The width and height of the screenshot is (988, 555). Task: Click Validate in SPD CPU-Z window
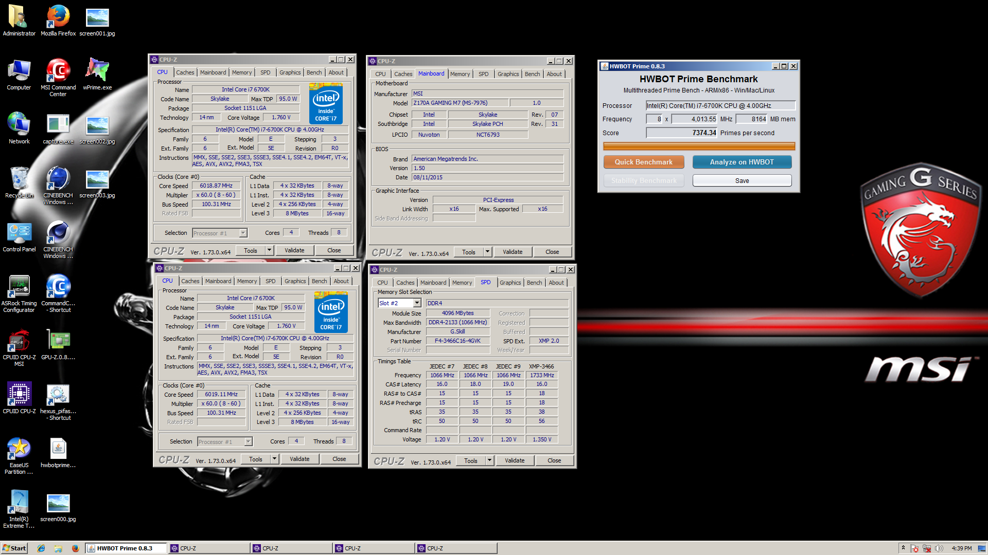515,460
